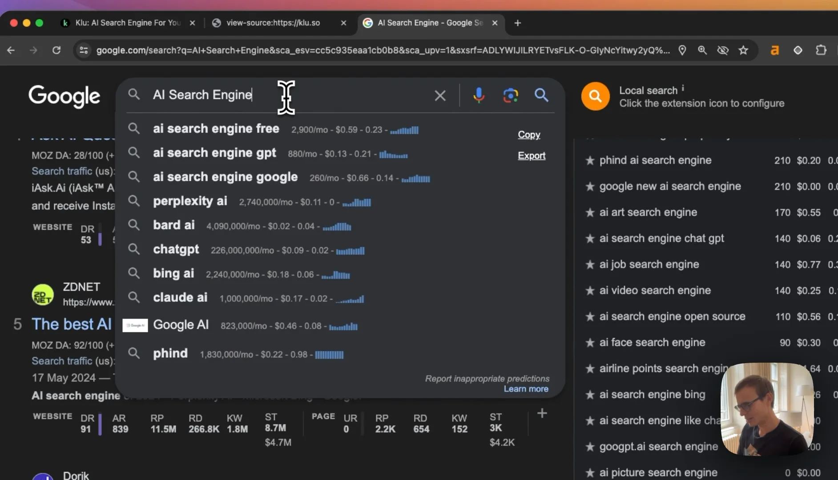Click the voice search microphone icon
Image resolution: width=838 pixels, height=480 pixels.
click(479, 95)
